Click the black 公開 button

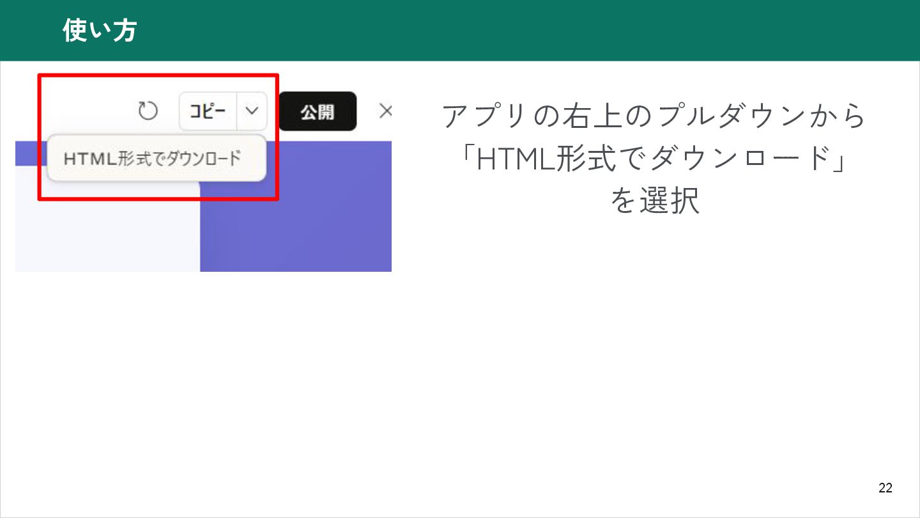(x=318, y=111)
